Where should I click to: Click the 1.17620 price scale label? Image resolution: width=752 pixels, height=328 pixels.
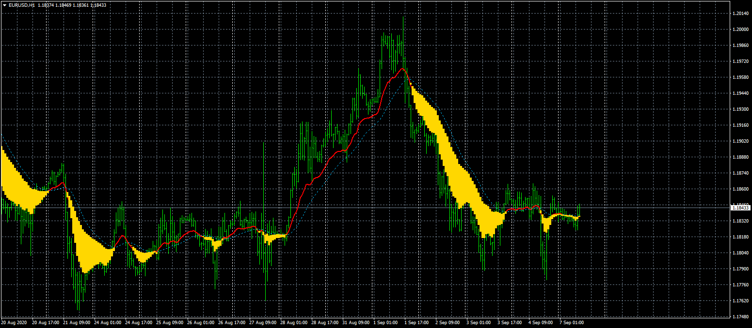(x=740, y=301)
